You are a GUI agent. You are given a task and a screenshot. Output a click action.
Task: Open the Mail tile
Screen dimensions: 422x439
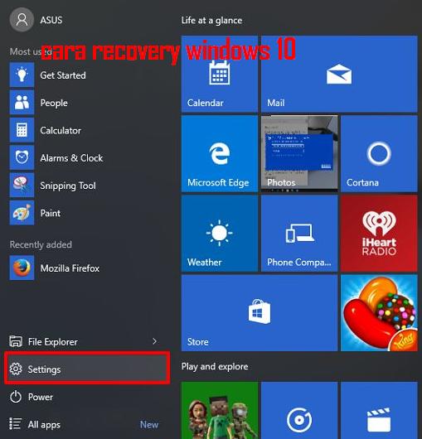click(339, 74)
